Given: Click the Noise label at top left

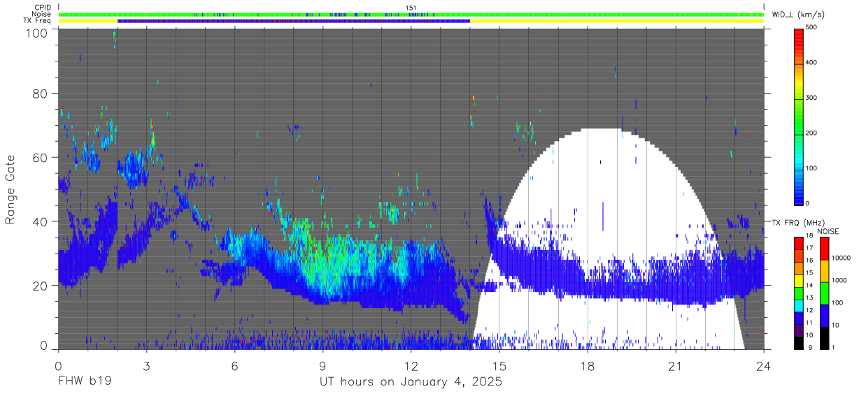Looking at the screenshot, I should coord(41,14).
